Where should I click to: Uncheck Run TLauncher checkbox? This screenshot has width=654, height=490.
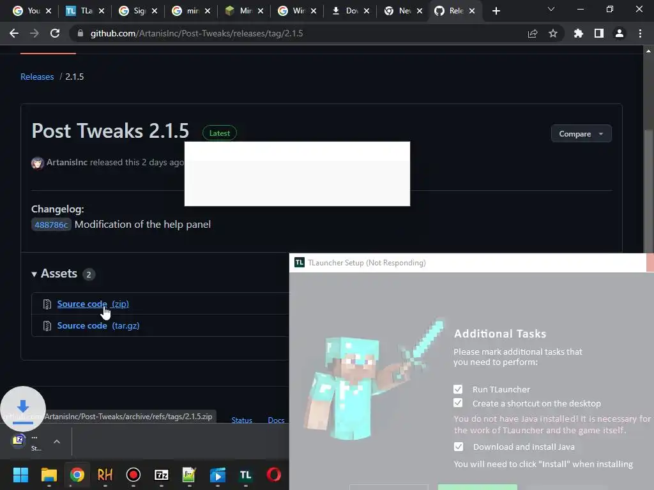(x=458, y=389)
